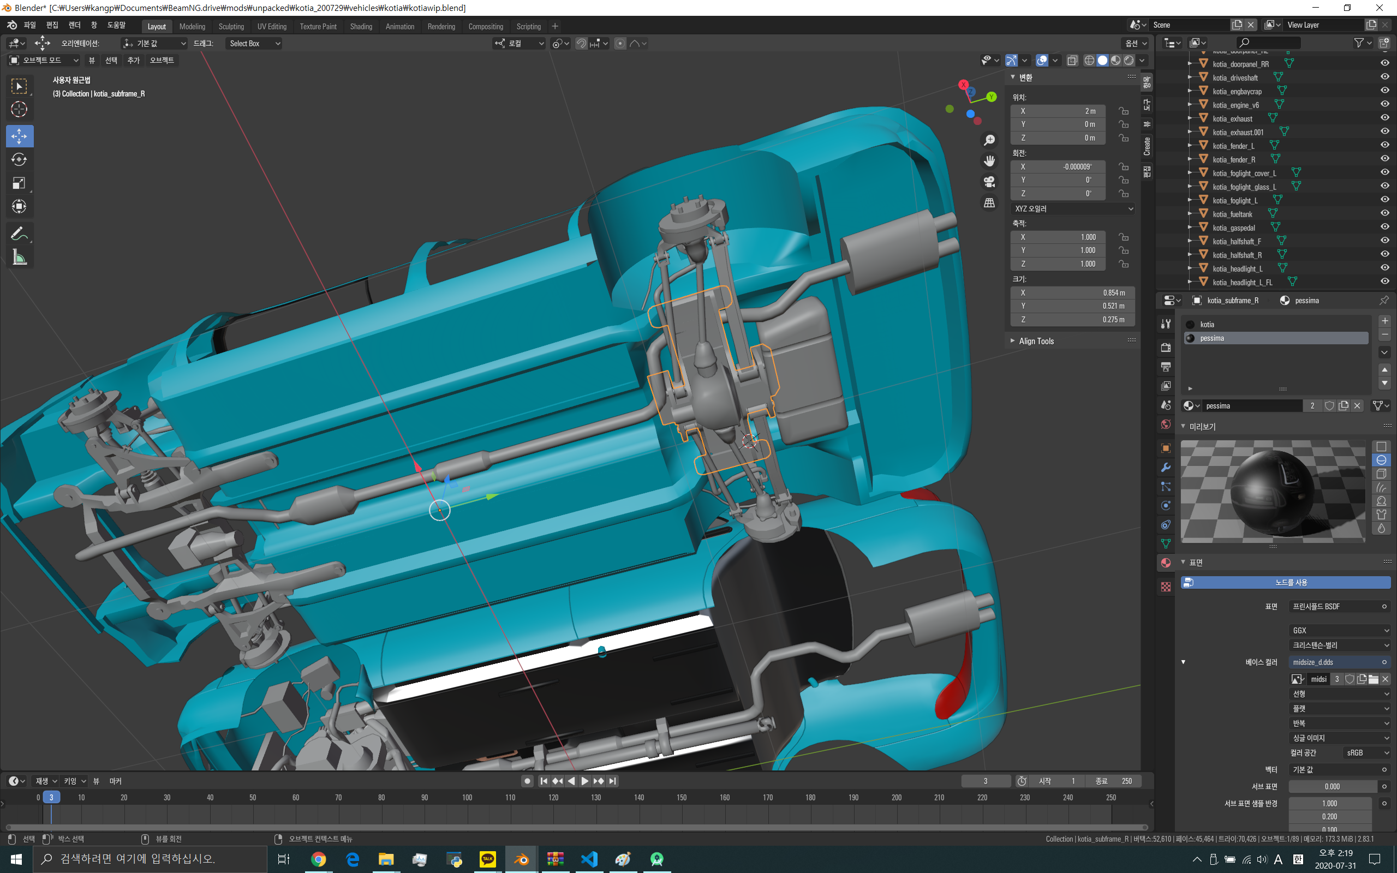Adjust the Subsurface 0.000 slider

click(1333, 786)
